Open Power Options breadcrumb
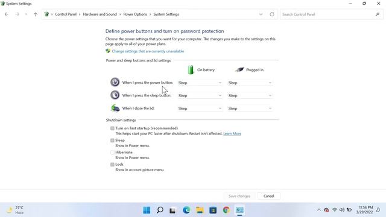Screen dimensions: 386x217 [x=135, y=14]
